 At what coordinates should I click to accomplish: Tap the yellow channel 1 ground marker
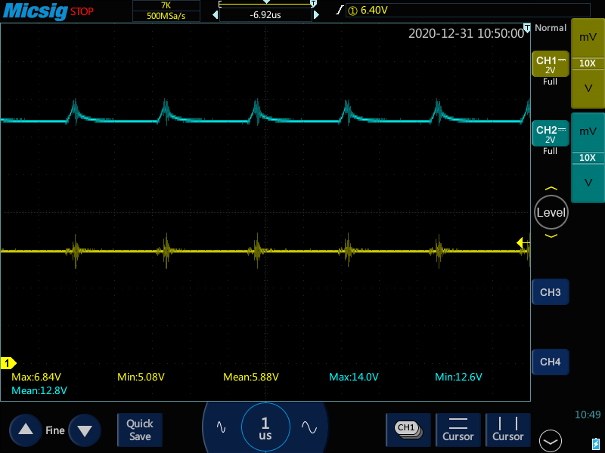coord(8,363)
